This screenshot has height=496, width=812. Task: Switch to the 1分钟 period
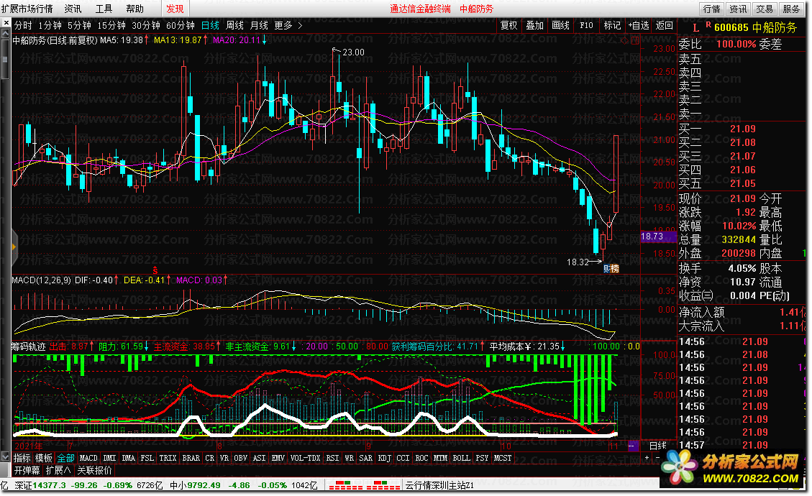coord(50,25)
